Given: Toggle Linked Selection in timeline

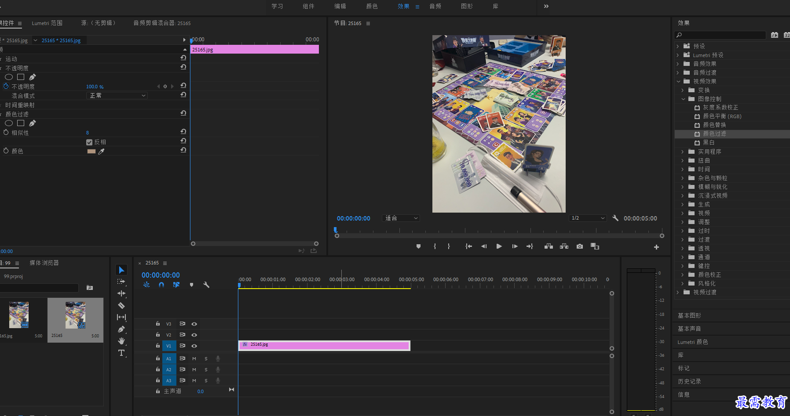Looking at the screenshot, I should [176, 285].
